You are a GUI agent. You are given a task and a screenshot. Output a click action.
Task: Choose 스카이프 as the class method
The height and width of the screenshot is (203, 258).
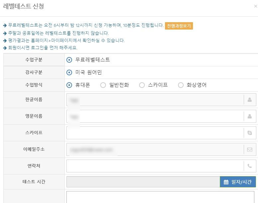pyautogui.click(x=142, y=85)
